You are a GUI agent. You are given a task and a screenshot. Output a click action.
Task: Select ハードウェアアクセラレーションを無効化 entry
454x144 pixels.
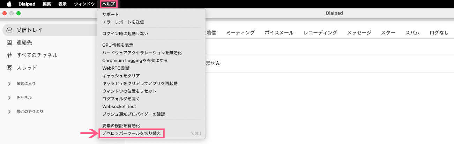click(x=151, y=53)
